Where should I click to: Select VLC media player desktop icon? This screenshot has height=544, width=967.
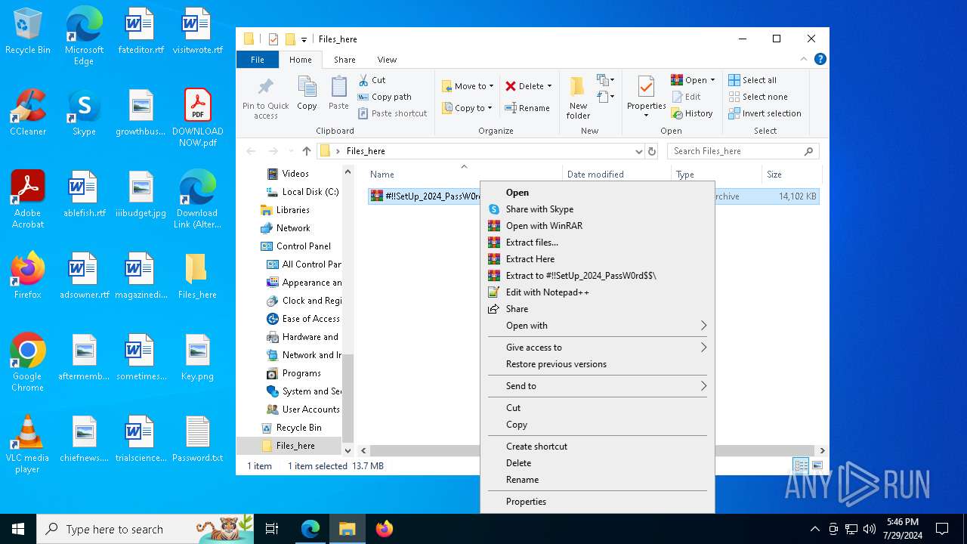pyautogui.click(x=28, y=444)
